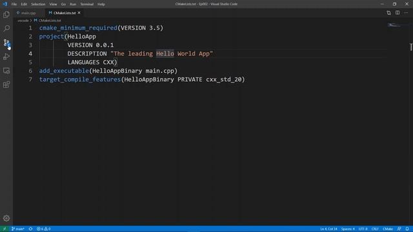This screenshot has height=232, width=413.
Task: Open the Manage gear menu
Action: pos(6,218)
